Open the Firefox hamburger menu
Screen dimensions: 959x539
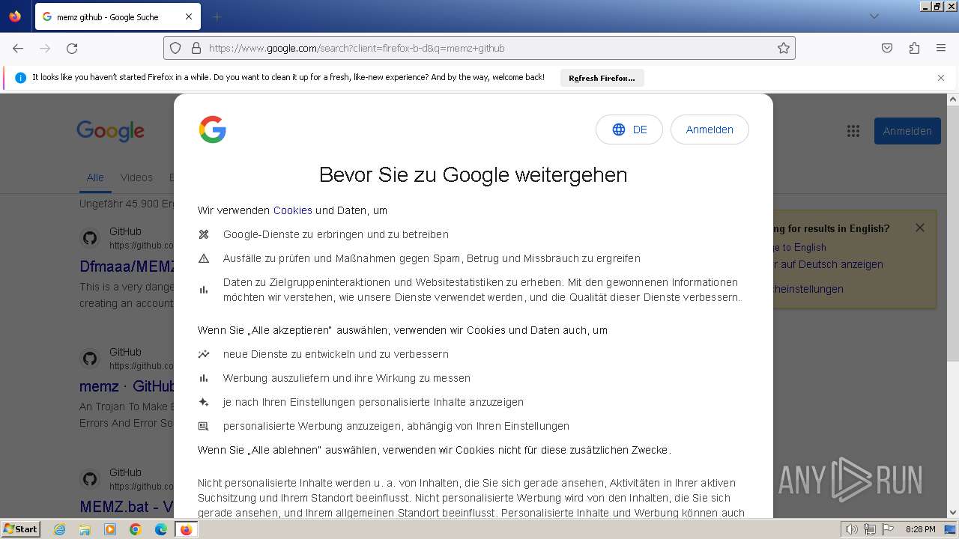click(x=941, y=48)
